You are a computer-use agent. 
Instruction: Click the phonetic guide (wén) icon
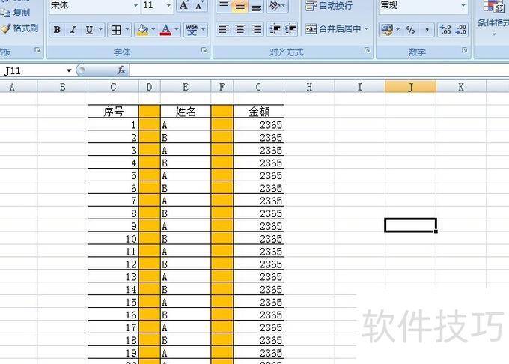(x=192, y=30)
